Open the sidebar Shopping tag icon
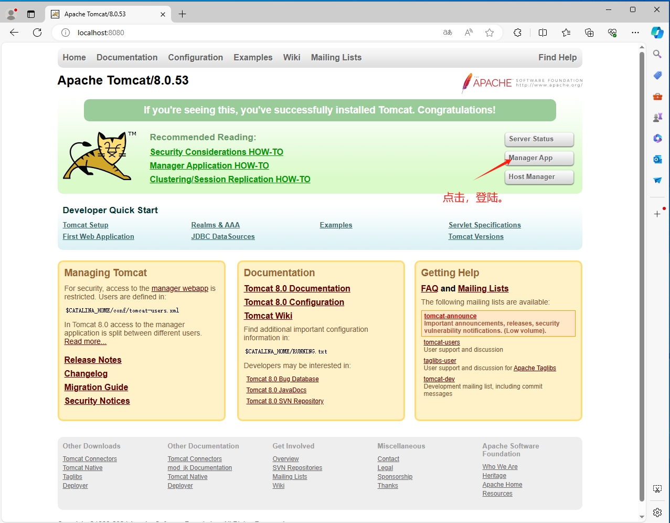This screenshot has height=523, width=670. [657, 75]
